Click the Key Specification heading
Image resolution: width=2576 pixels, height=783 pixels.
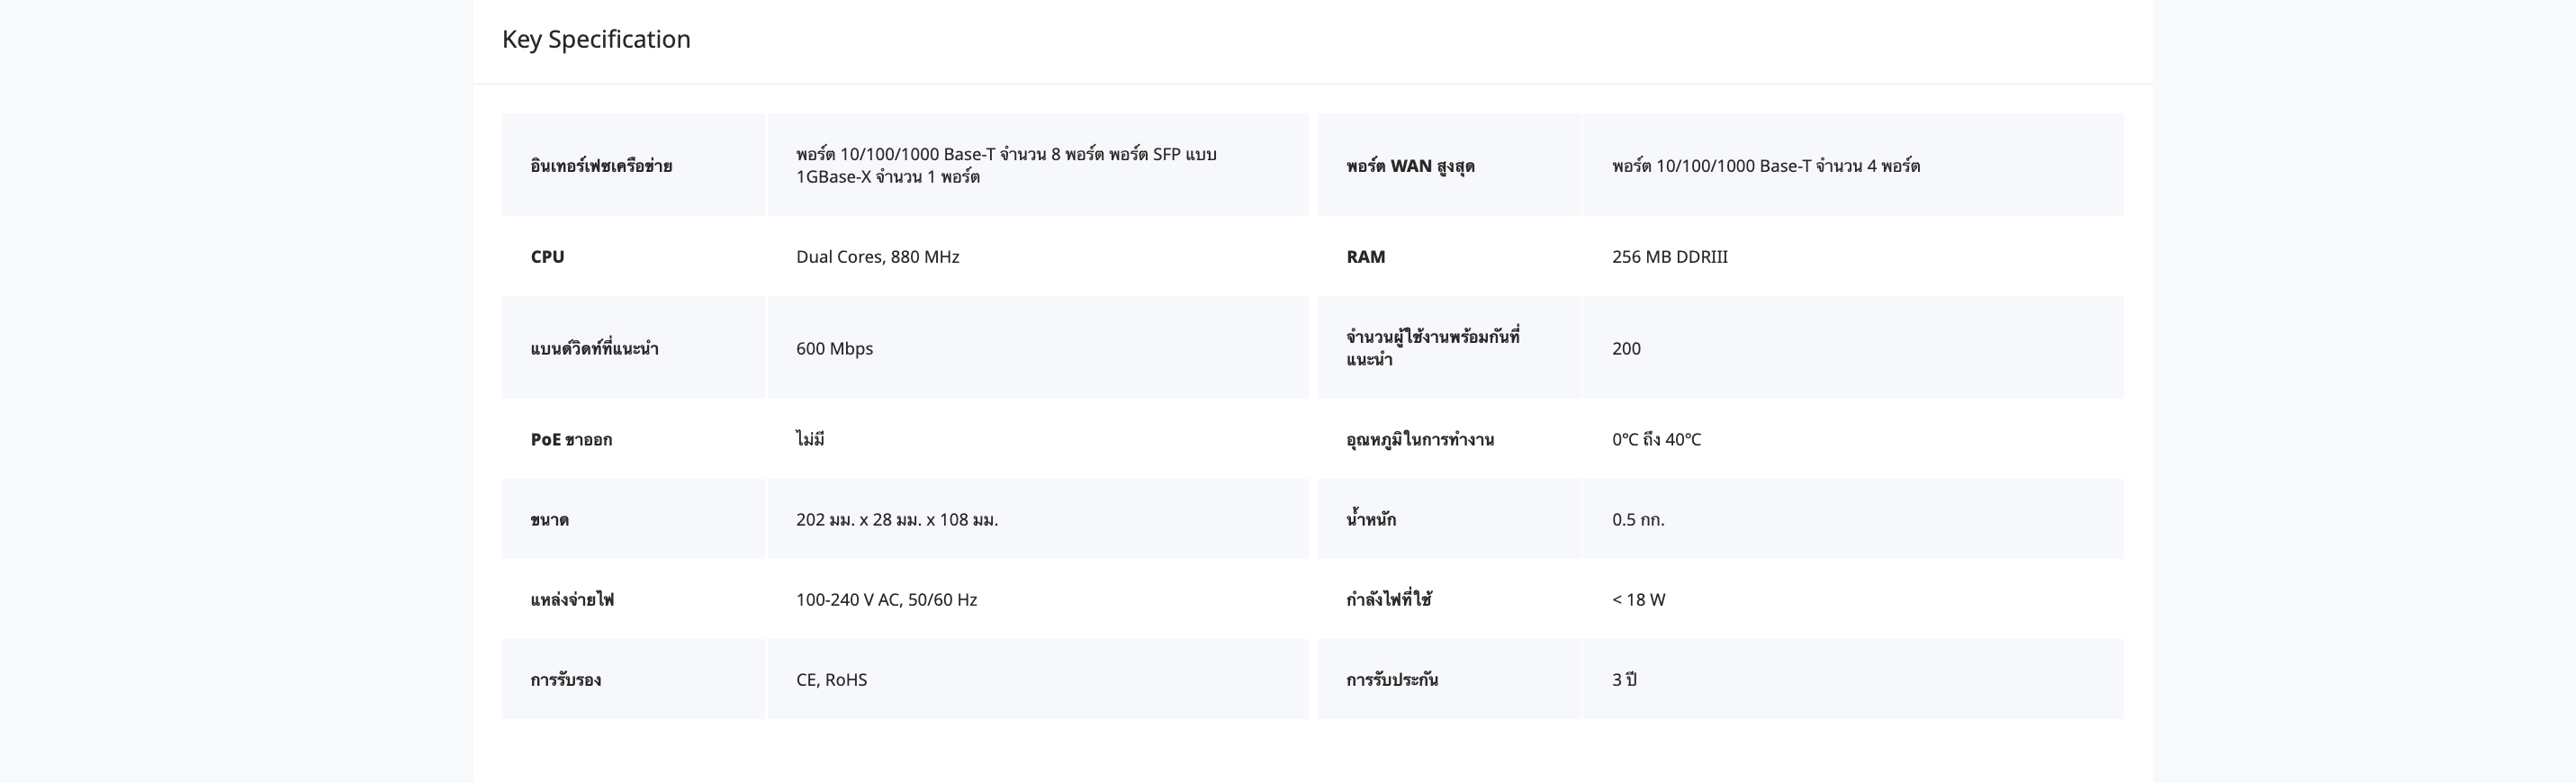pos(596,39)
